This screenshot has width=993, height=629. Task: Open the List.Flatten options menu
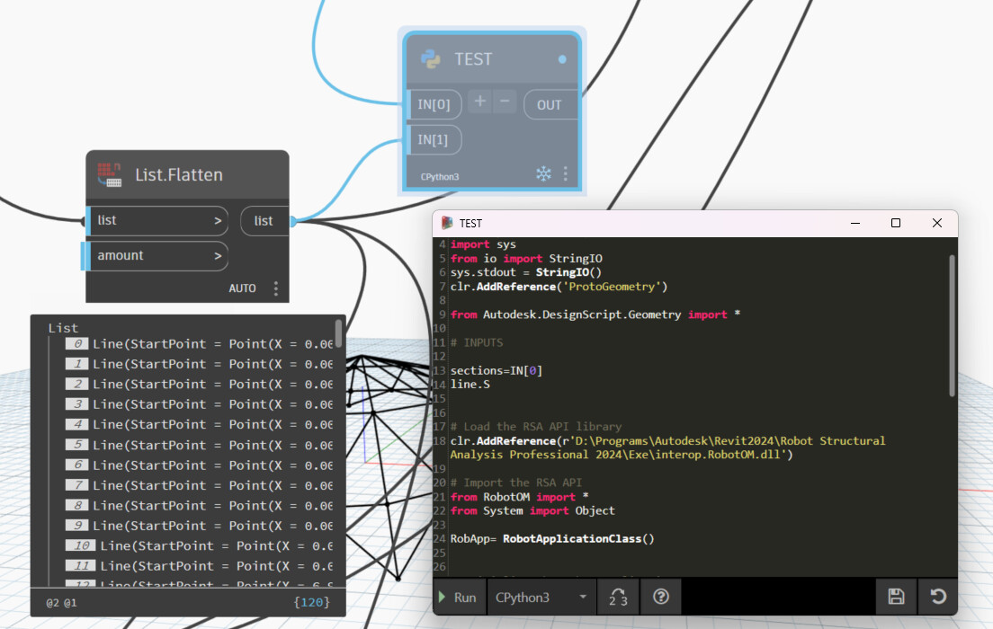[276, 288]
